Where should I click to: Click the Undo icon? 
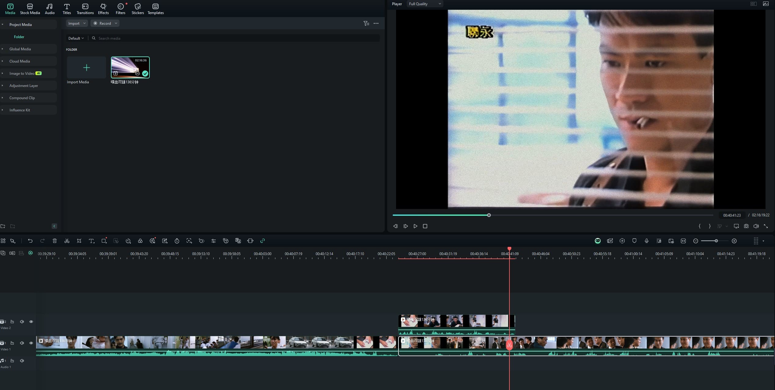[30, 241]
